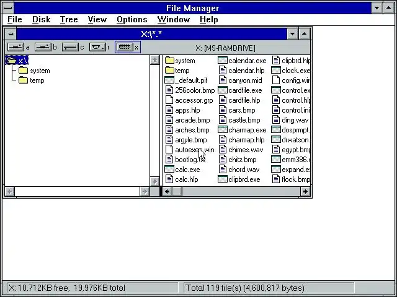397x297 pixels.
Task: Select calc.hlp help file icon
Action: click(169, 179)
